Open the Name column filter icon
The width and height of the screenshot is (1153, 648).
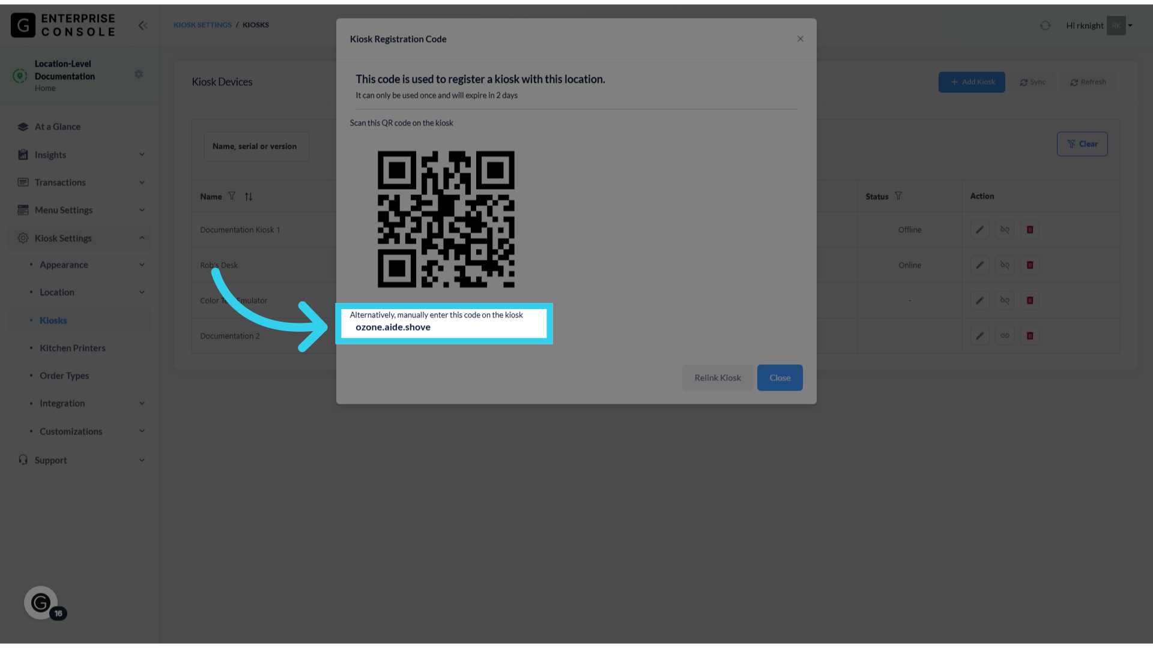point(232,196)
